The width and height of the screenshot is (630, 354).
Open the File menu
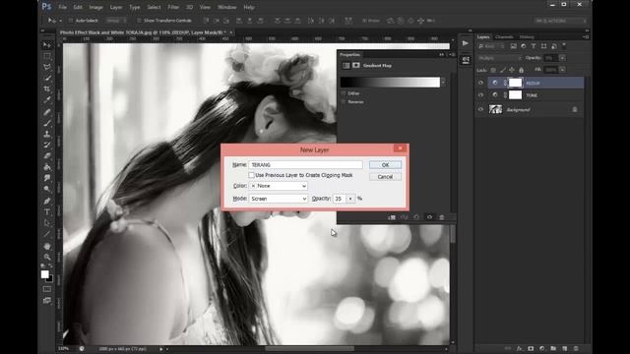[63, 7]
